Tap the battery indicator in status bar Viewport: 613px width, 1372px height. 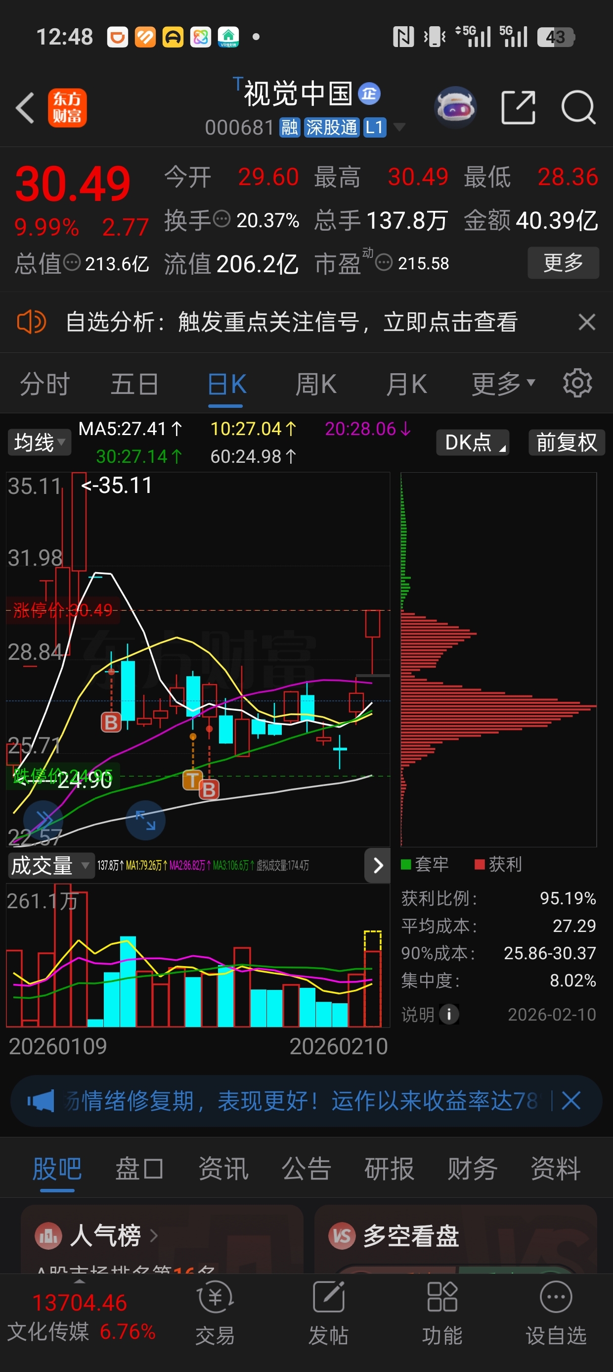pos(556,37)
